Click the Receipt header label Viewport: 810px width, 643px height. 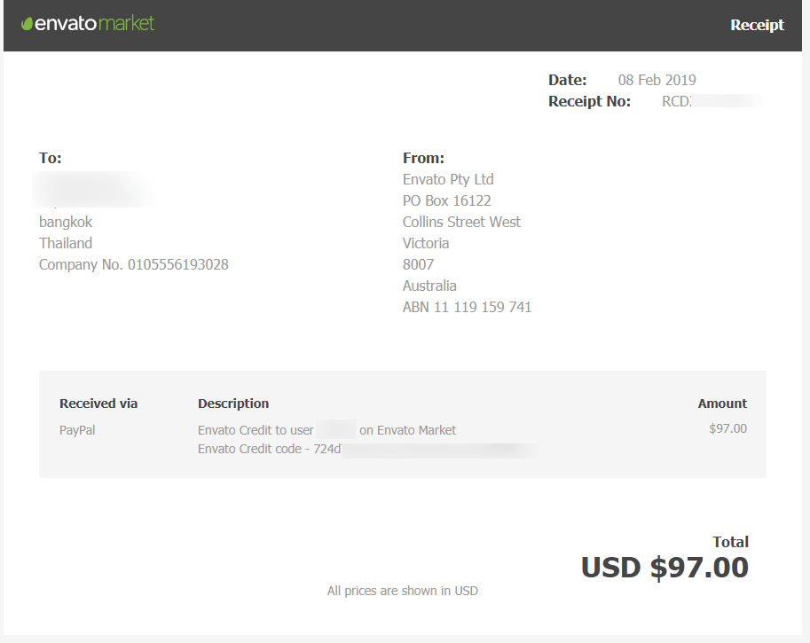[757, 25]
